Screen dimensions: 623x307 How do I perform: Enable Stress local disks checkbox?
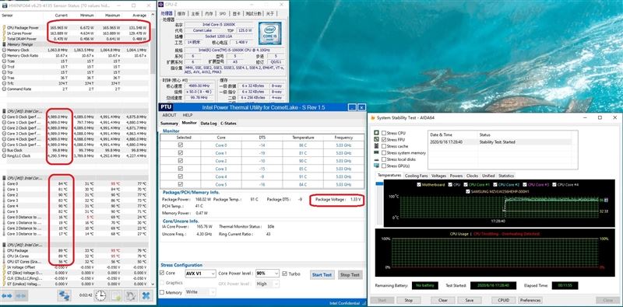(384, 159)
